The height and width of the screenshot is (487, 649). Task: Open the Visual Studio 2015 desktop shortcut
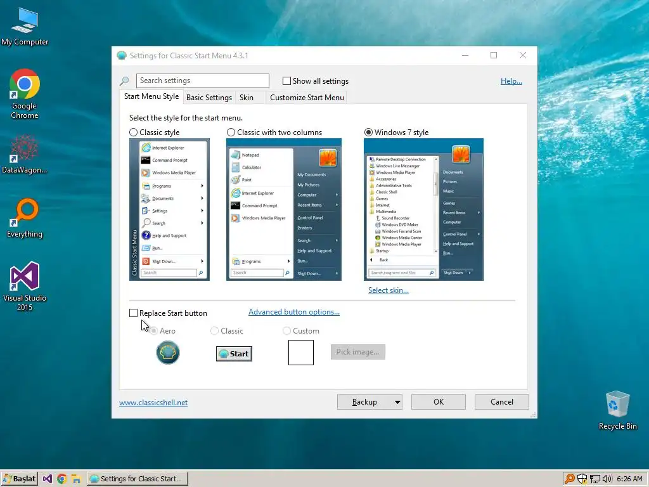point(25,286)
